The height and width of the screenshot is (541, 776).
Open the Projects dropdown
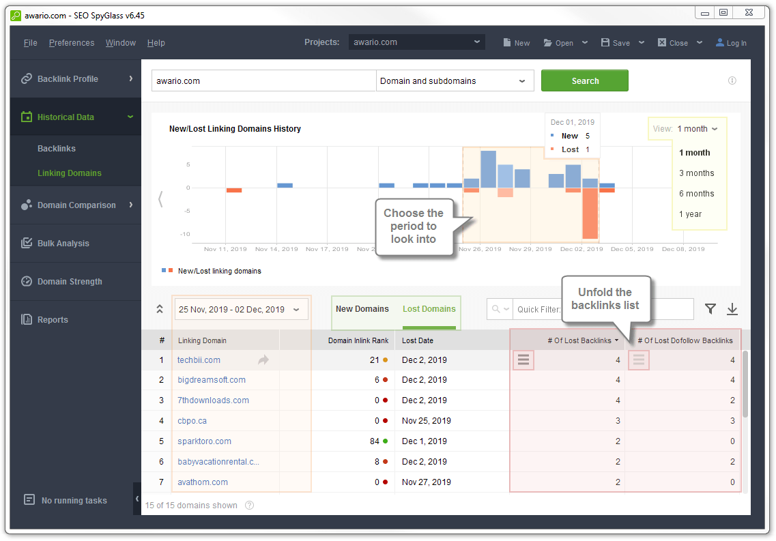pos(416,42)
